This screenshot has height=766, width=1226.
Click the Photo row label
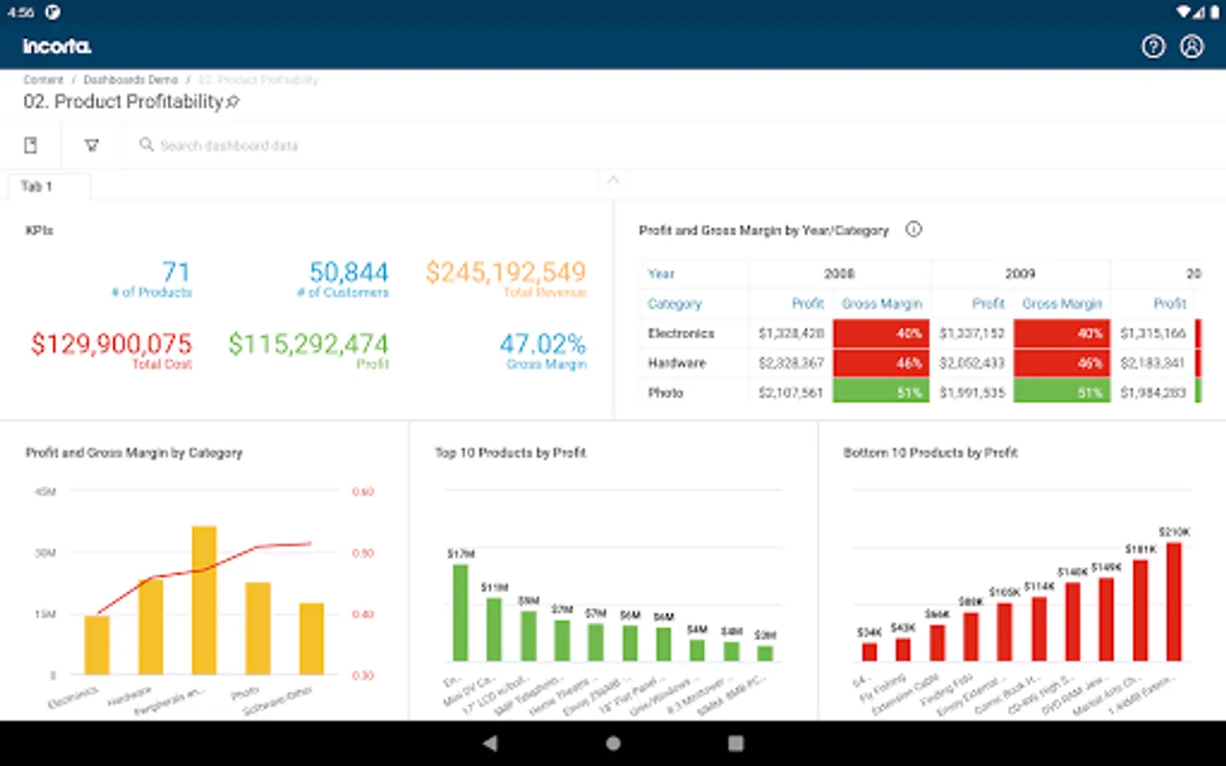point(666,392)
